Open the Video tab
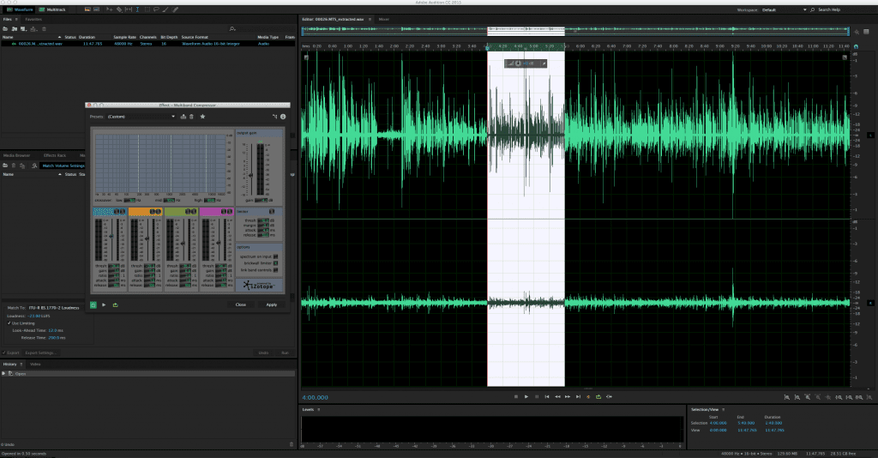Image resolution: width=878 pixels, height=458 pixels. point(35,364)
